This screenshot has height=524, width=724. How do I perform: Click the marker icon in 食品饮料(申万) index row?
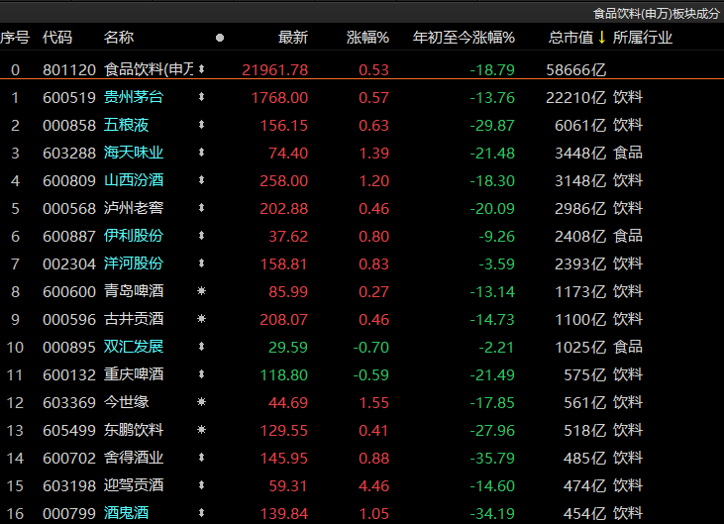coord(201,69)
